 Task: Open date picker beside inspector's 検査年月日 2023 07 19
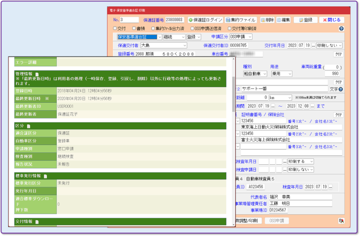pyautogui.click(x=330, y=187)
